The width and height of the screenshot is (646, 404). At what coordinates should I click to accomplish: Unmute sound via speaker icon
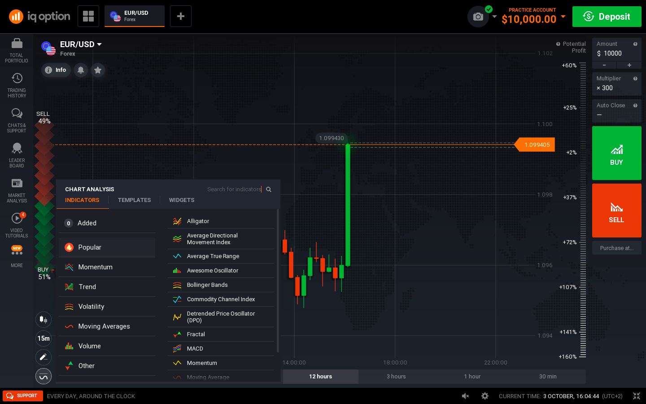466,396
